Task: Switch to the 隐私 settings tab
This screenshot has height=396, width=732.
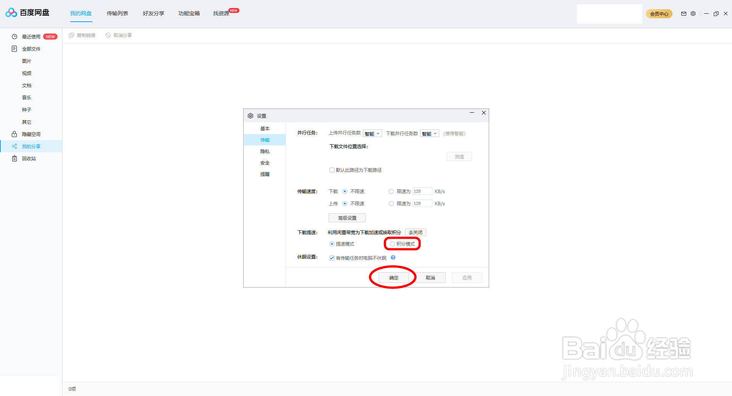Action: click(265, 151)
